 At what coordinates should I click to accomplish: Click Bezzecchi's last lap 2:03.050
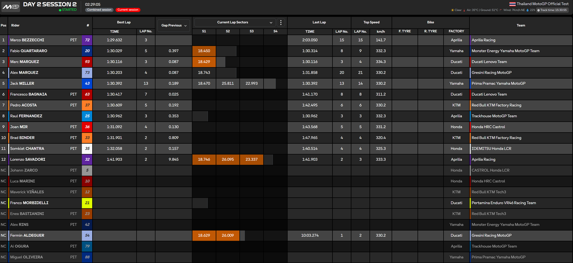(310, 40)
